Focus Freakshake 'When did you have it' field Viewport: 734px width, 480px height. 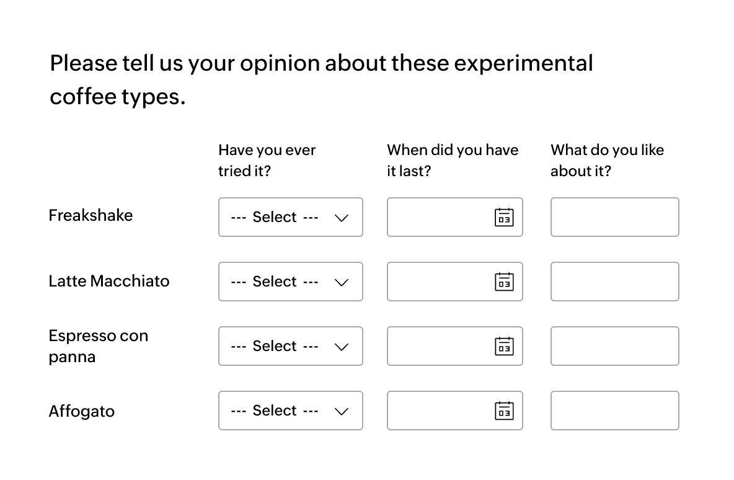[455, 217]
